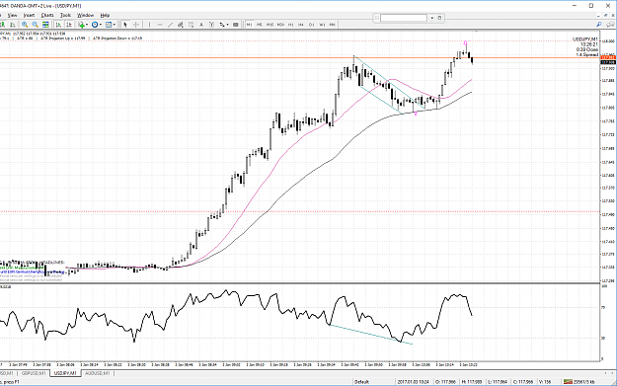Viewport: 617px width, 386px height.
Task: Open the floating toolbar combo dropdown arrow
Action: [431, 18]
